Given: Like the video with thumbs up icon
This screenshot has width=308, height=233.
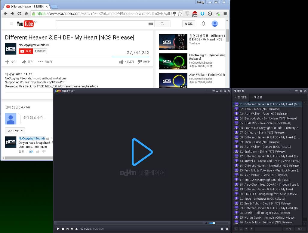Looking at the screenshot, I should point(121,62).
